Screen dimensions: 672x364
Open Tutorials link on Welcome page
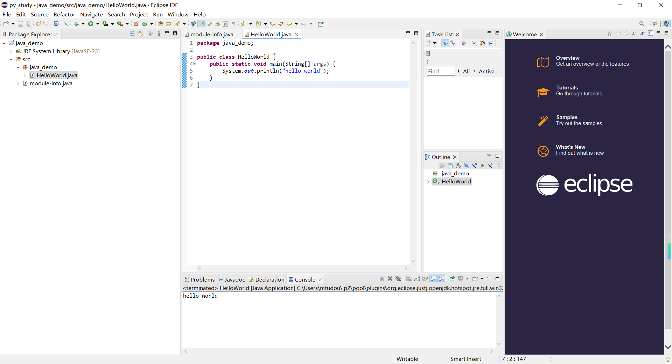[569, 90]
